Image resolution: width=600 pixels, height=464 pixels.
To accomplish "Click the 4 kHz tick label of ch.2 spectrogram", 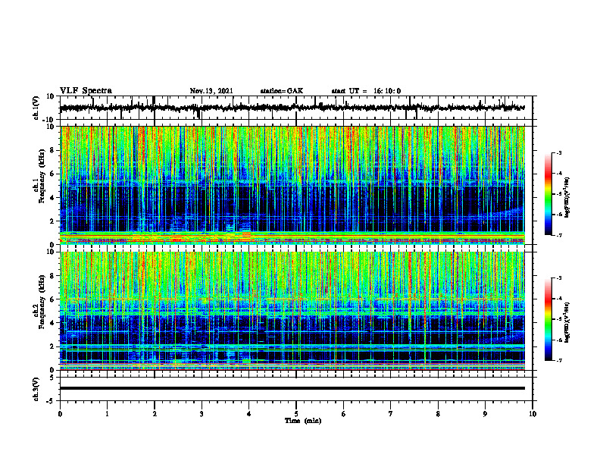I will (53, 323).
